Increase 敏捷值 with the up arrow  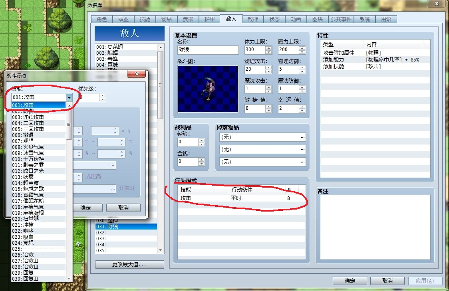click(268, 107)
